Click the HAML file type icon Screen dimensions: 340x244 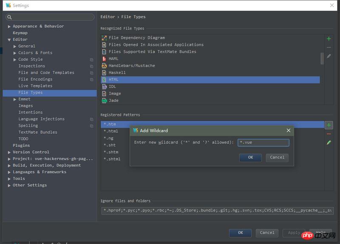(104, 59)
